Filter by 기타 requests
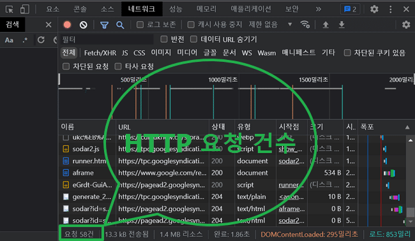The image size is (415, 241). (x=328, y=52)
